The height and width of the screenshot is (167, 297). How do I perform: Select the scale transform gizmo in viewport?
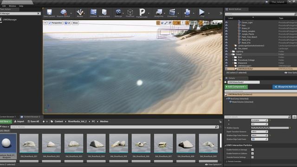(166, 23)
